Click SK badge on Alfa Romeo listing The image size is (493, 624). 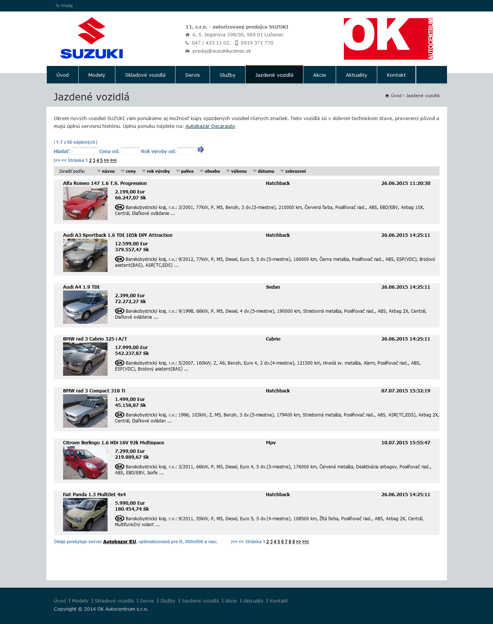[x=119, y=207]
